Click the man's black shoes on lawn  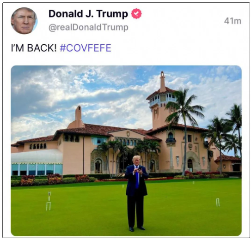coord(137,229)
